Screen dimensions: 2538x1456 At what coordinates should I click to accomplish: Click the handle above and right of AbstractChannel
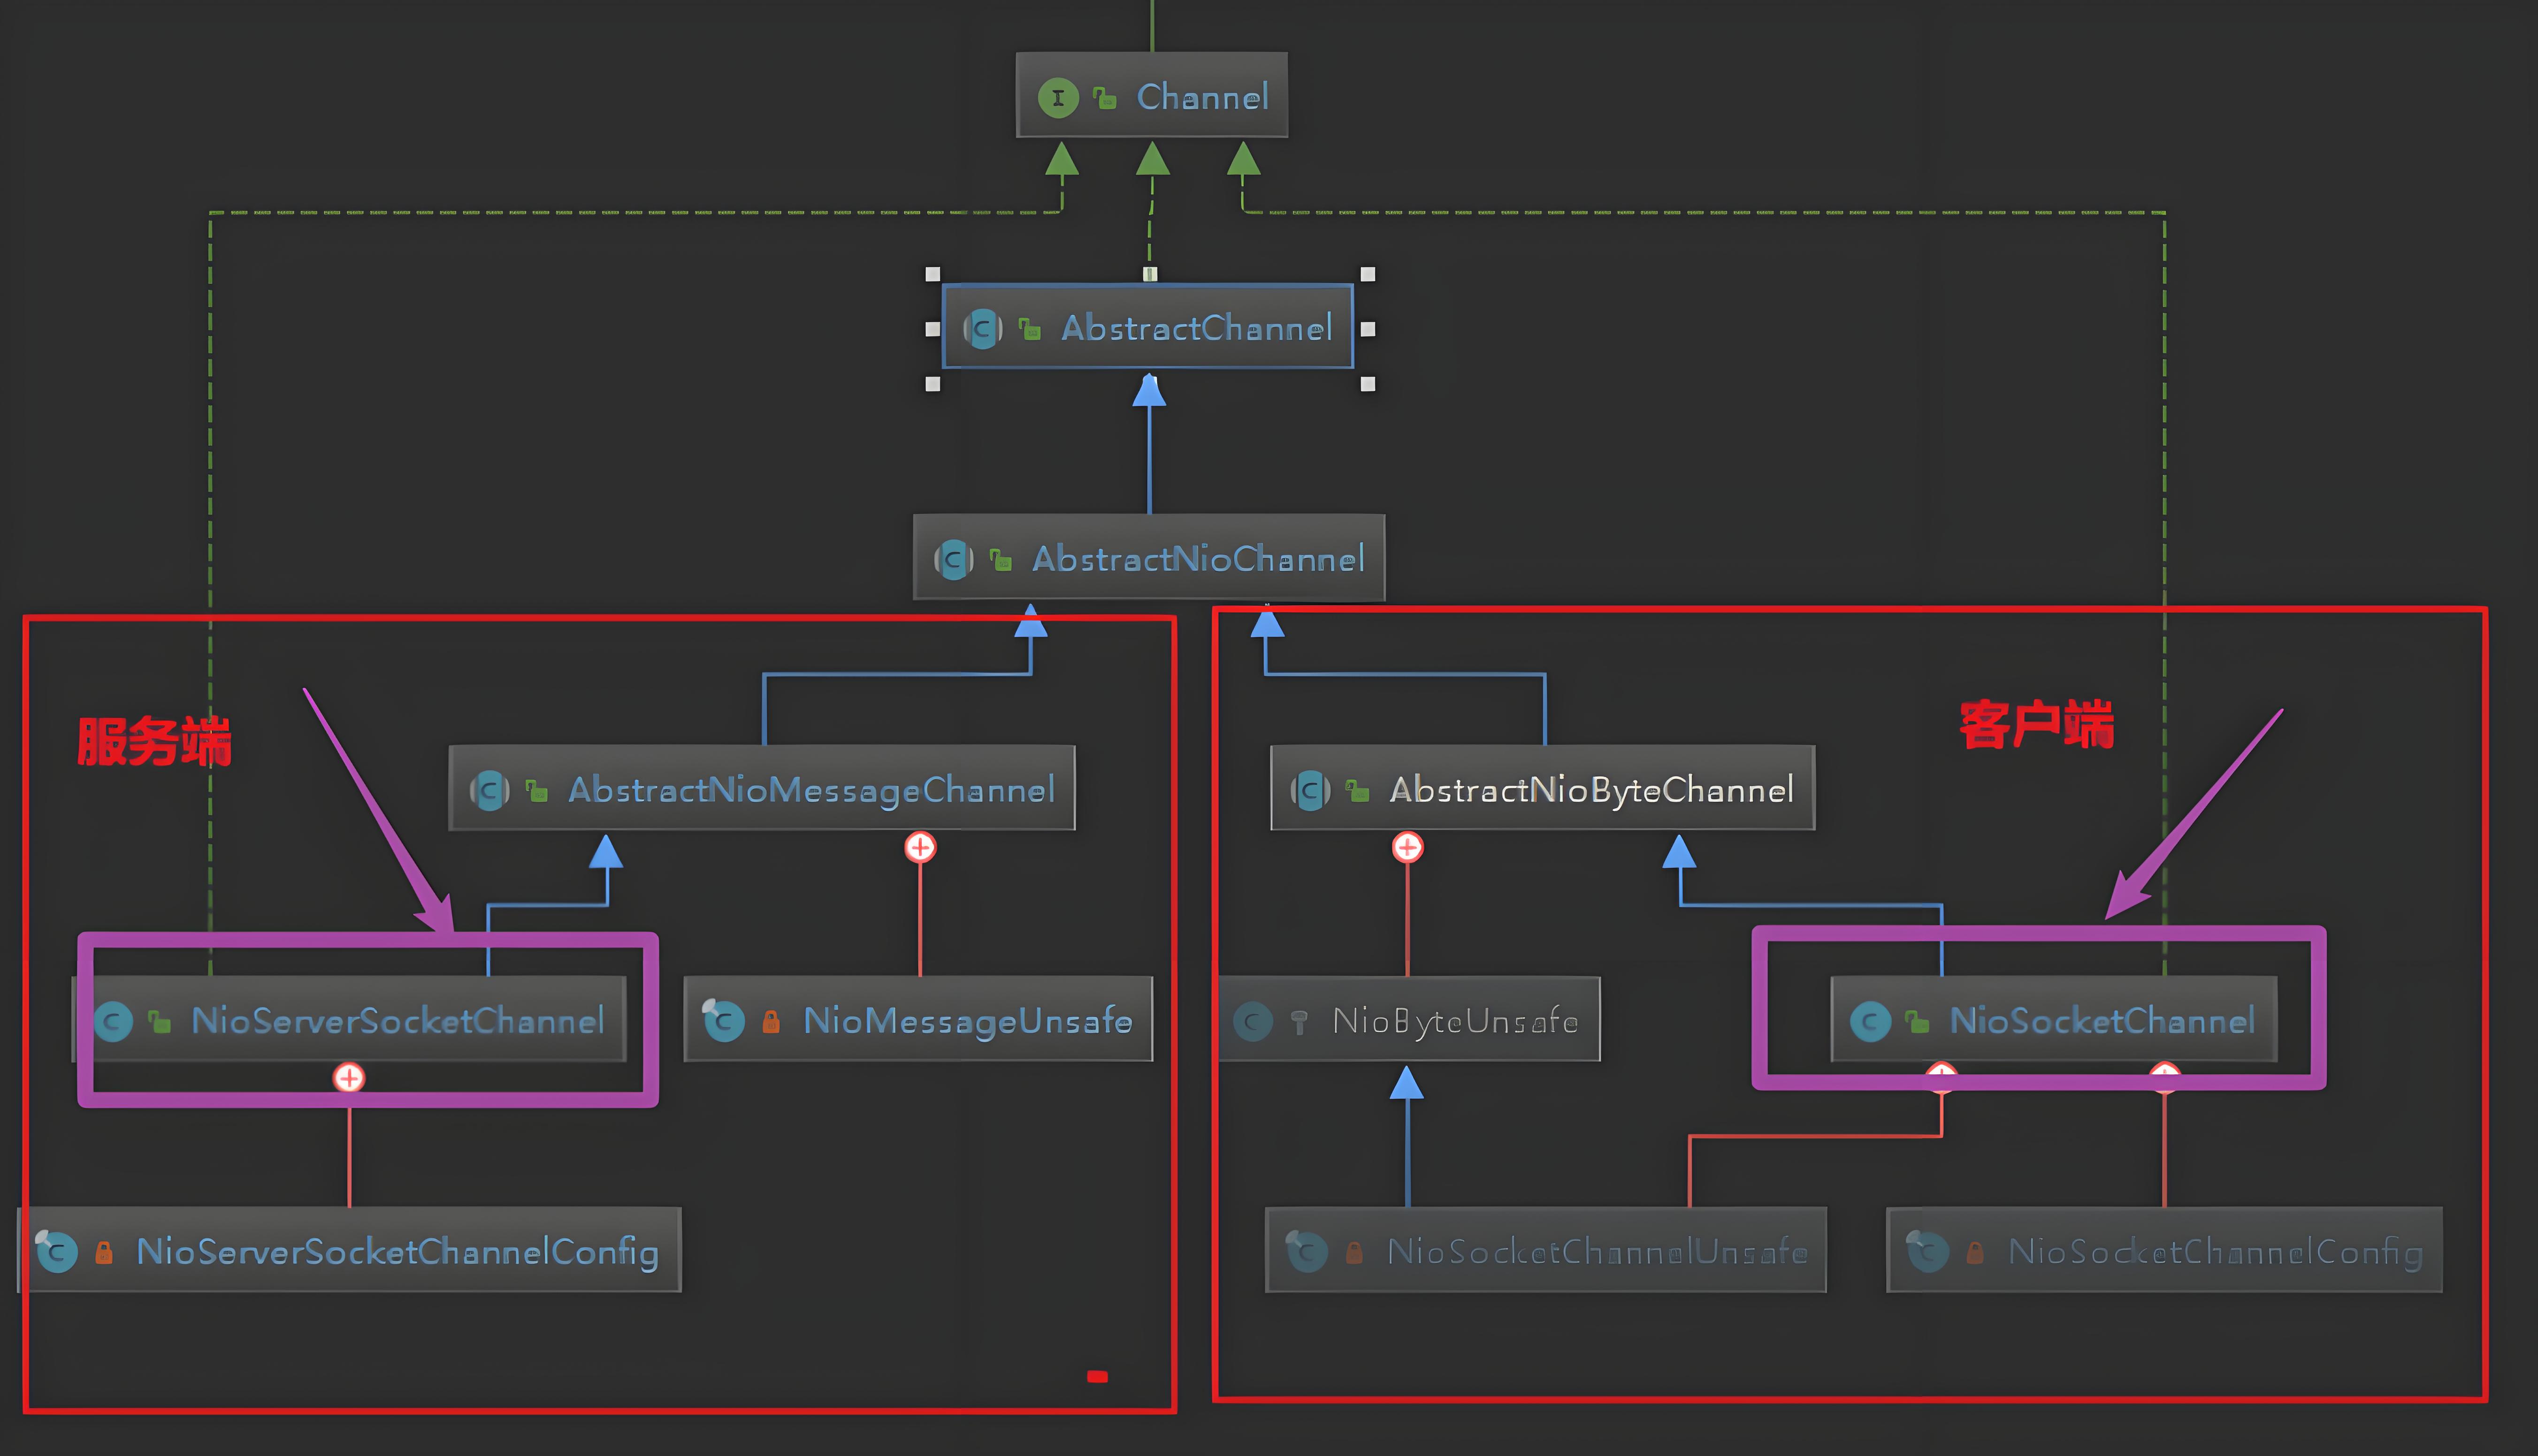tap(1368, 274)
